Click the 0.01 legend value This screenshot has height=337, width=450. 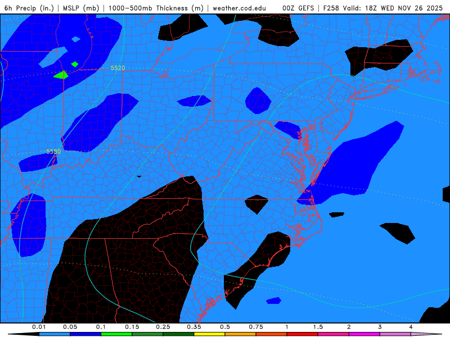(39, 327)
